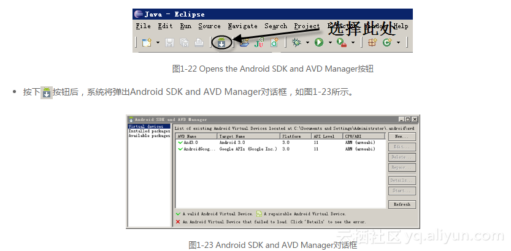Select the And3.0 virtual device row
The height and width of the screenshot is (251, 511).
coord(280,143)
